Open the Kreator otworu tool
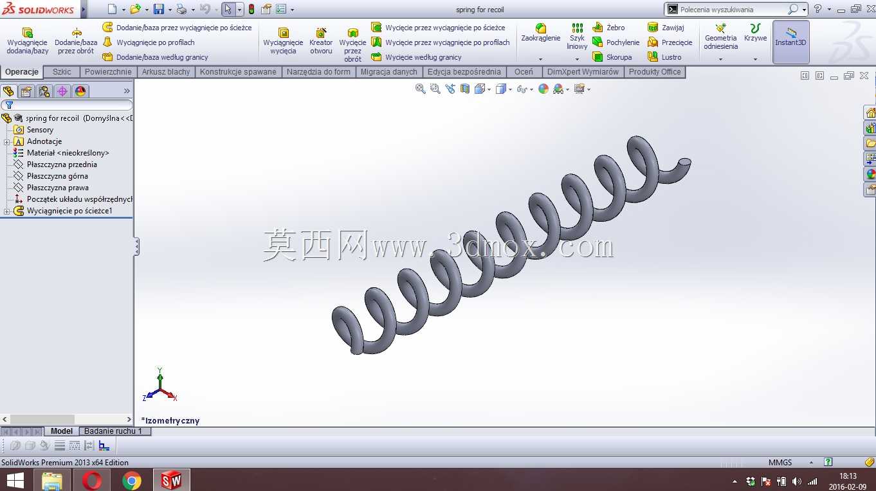876x491 pixels. coord(321,41)
